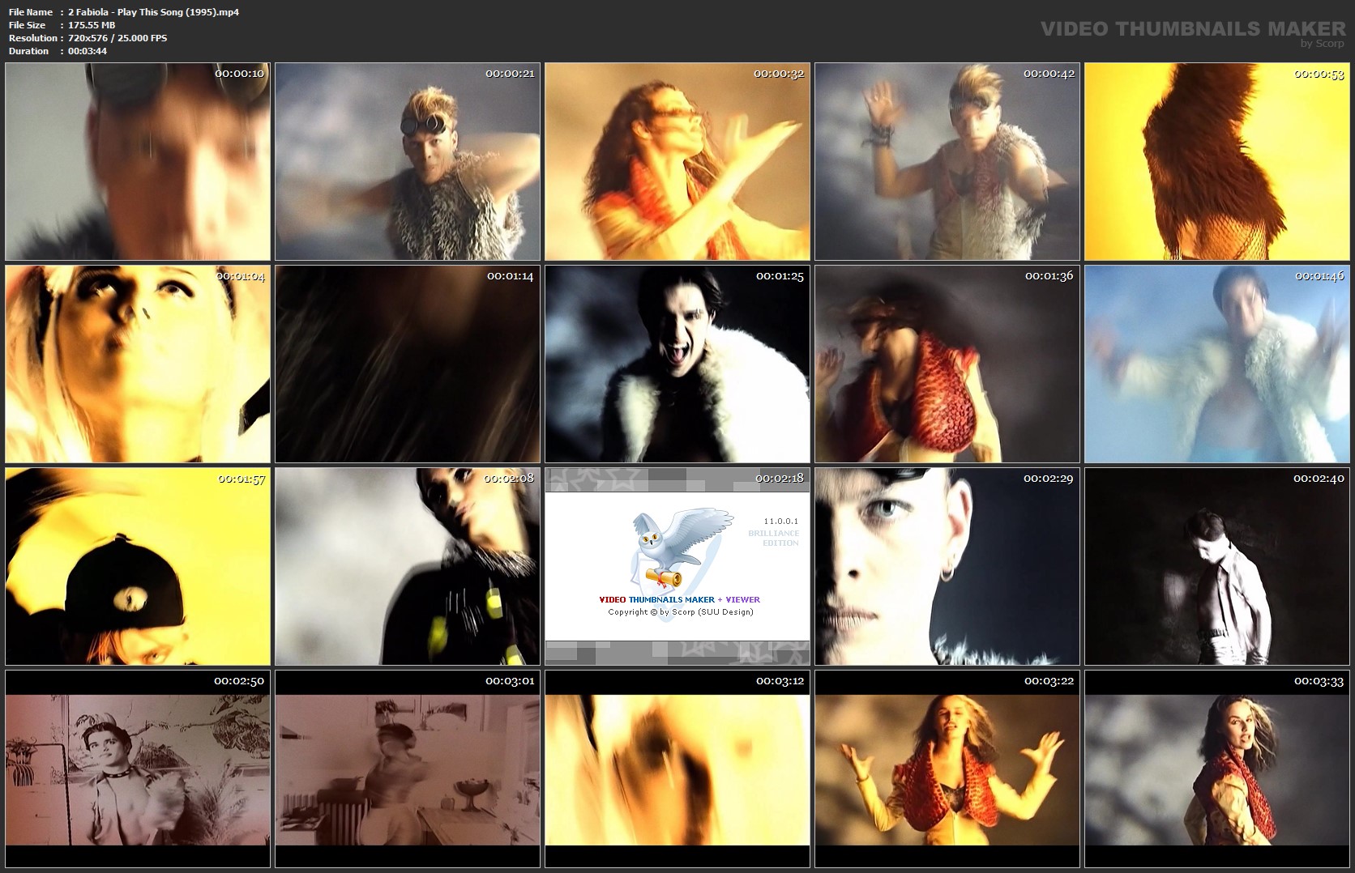Click the 'BRILLIANCE EDITION' text
Viewport: 1355px width, 873px height.
pyautogui.click(x=774, y=538)
